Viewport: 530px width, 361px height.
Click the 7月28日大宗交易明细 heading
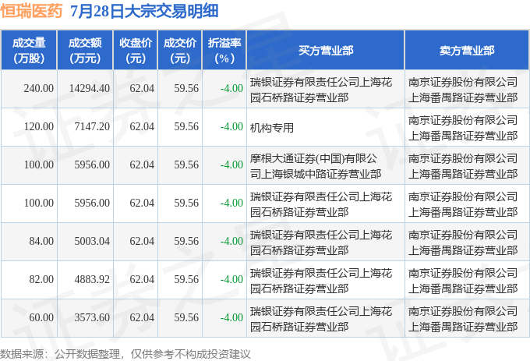click(144, 11)
